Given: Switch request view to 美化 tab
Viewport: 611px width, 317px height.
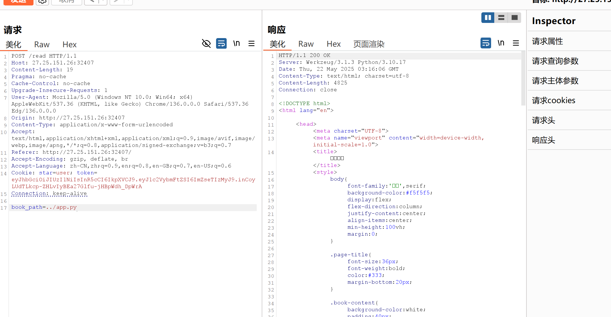Looking at the screenshot, I should pos(13,44).
